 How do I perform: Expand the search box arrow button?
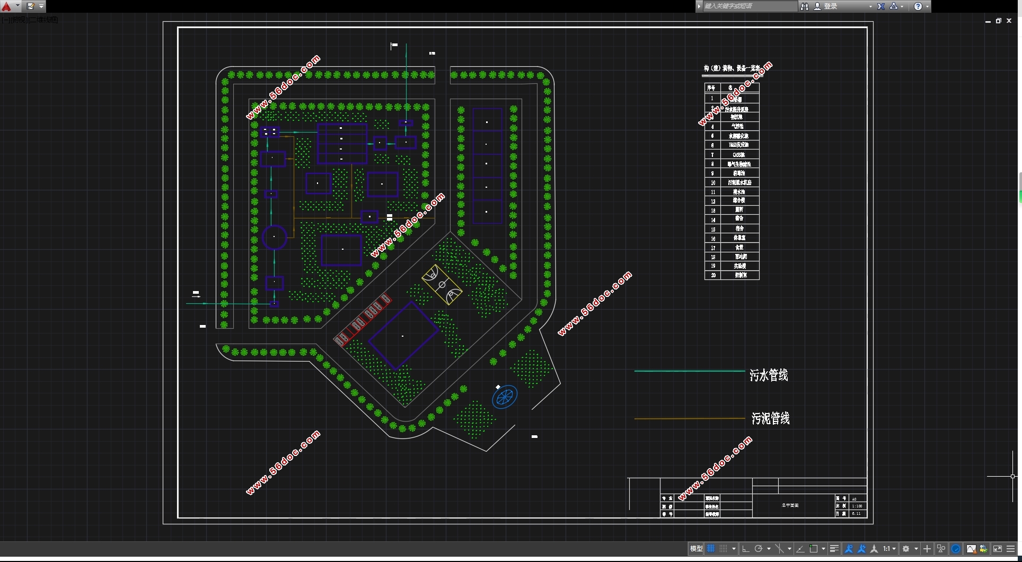[699, 6]
